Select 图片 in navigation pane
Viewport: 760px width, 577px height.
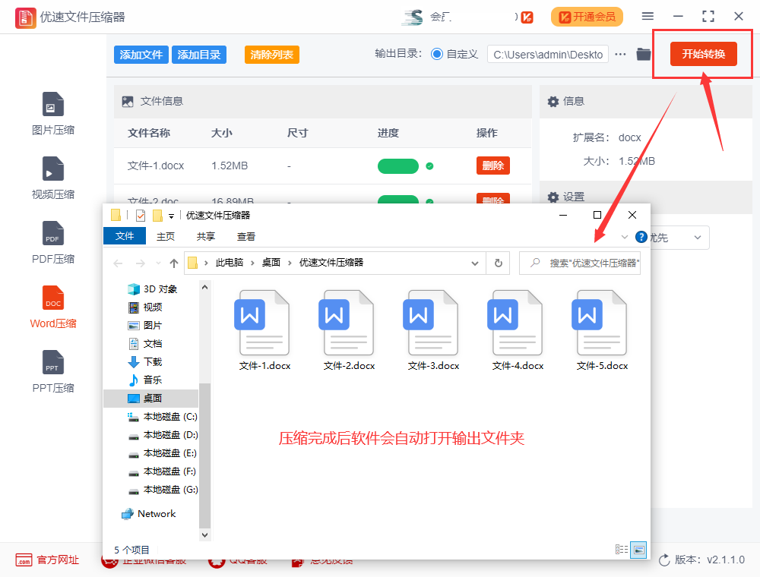pos(145,325)
